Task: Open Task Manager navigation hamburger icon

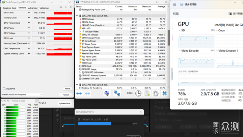Action: pyautogui.click(x=174, y=4)
